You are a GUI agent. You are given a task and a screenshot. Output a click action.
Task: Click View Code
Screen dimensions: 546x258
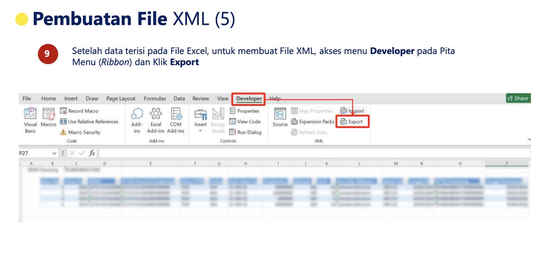coord(245,122)
